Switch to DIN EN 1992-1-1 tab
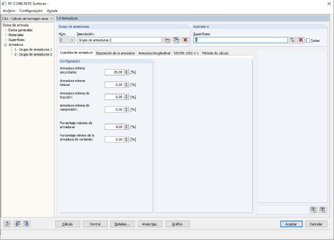Screen dimensions: 334x240 coord(186,53)
